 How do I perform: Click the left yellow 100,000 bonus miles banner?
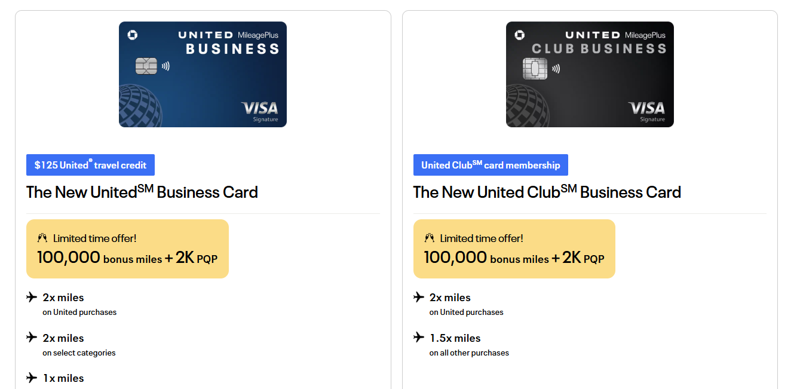tap(127, 249)
